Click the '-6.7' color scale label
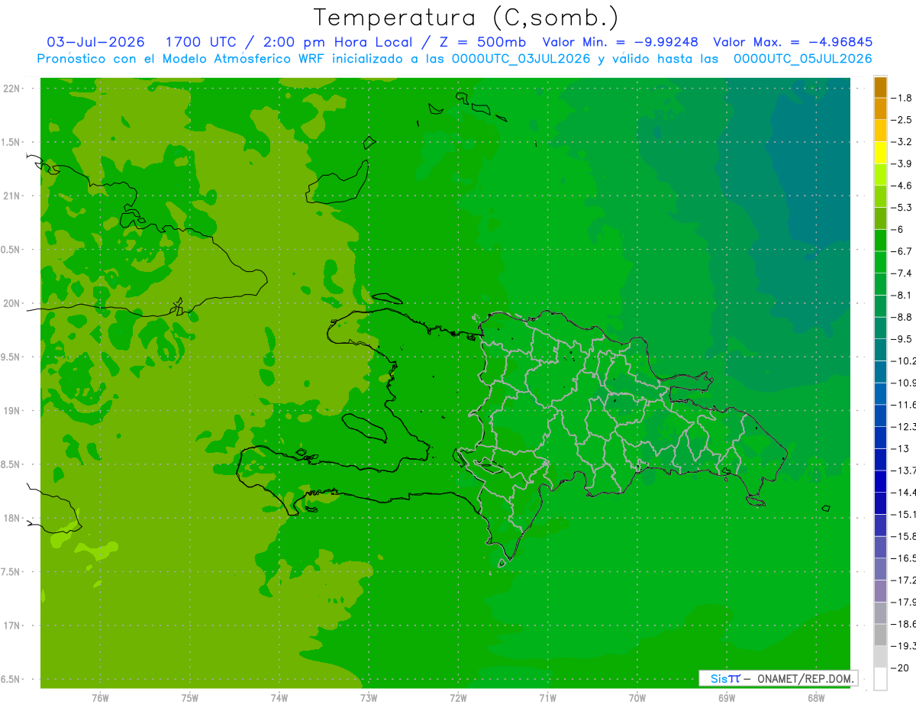Viewport: 916px width, 708px height. click(x=902, y=251)
